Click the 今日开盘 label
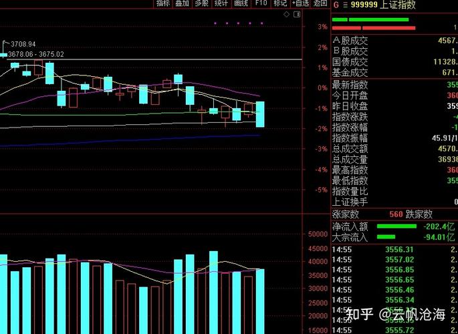The width and height of the screenshot is (458, 334). click(x=350, y=96)
